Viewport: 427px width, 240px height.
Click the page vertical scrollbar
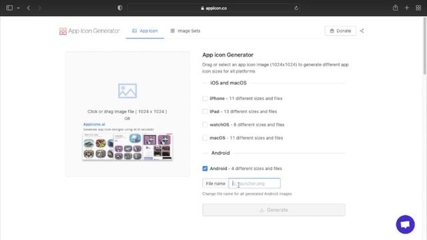(424, 46)
